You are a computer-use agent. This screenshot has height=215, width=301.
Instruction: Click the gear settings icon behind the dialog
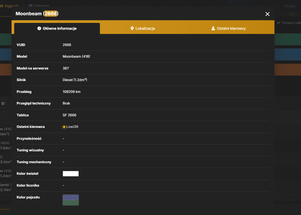pos(3,103)
